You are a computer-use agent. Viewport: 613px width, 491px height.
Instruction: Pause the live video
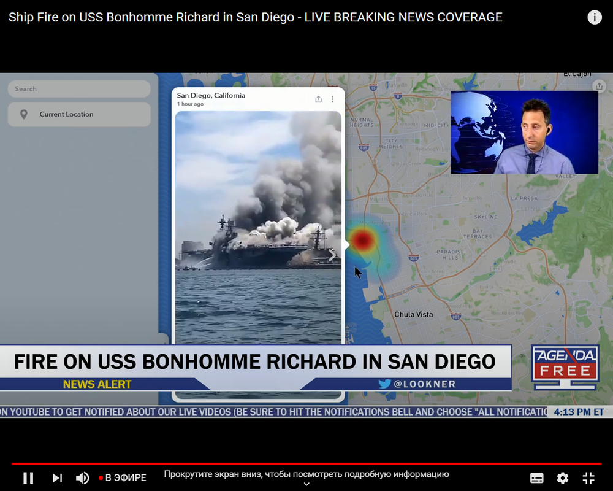click(x=28, y=477)
